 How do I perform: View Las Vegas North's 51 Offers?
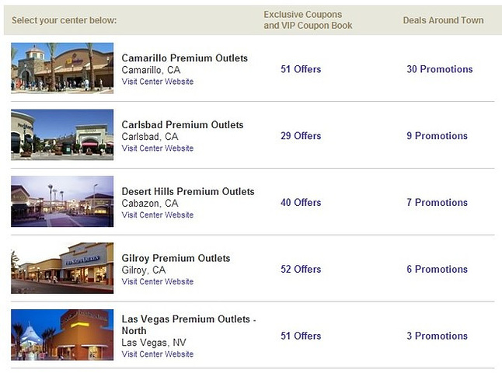(x=301, y=336)
